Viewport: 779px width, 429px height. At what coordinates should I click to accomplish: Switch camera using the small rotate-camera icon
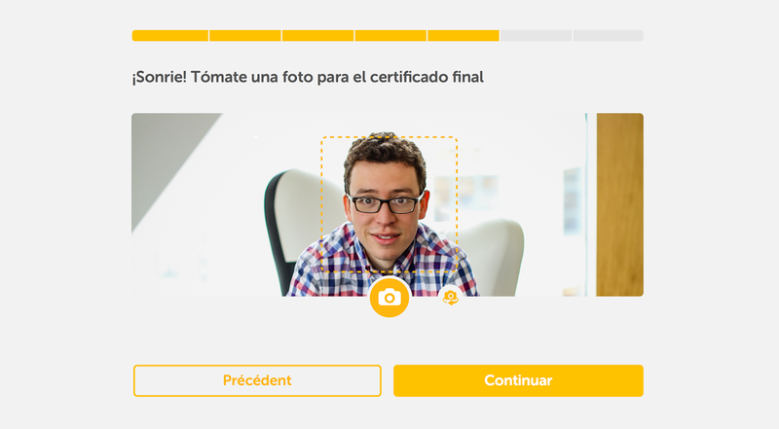coord(451,297)
